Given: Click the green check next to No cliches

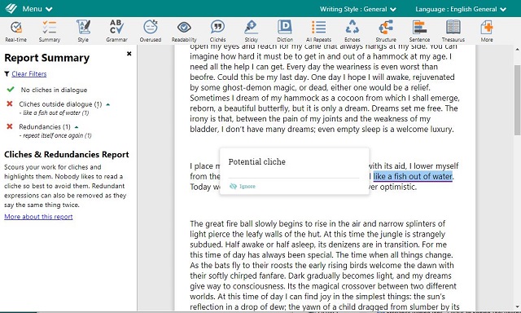Looking at the screenshot, I should point(11,89).
